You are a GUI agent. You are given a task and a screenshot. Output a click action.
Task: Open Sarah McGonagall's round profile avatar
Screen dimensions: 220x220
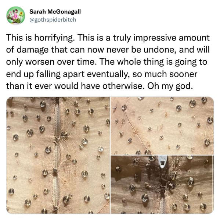point(16,15)
